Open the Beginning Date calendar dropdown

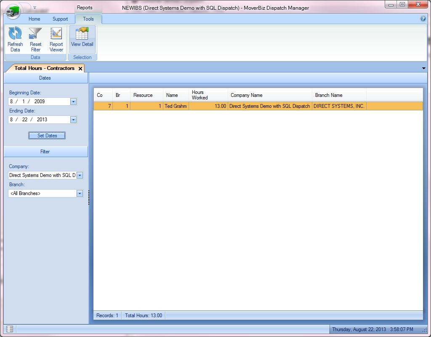(x=73, y=102)
